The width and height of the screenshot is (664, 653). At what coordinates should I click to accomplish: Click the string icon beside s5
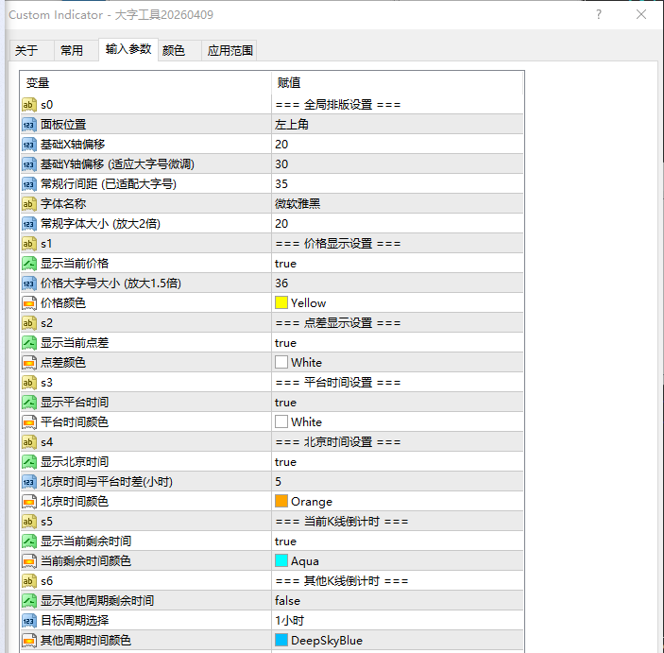click(x=28, y=522)
